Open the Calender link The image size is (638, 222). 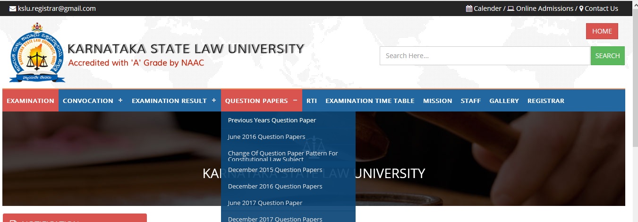point(487,9)
